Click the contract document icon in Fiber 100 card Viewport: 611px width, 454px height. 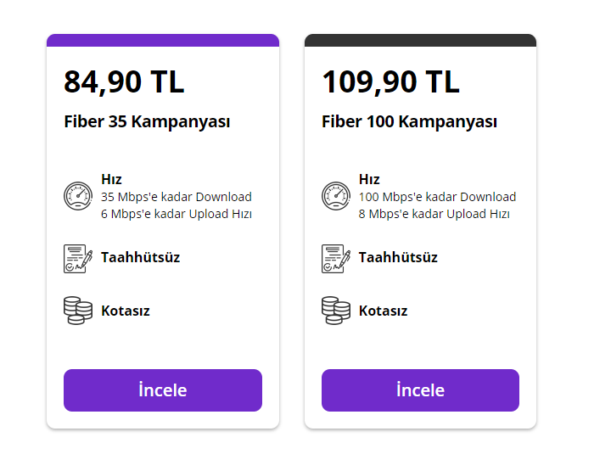coord(335,258)
